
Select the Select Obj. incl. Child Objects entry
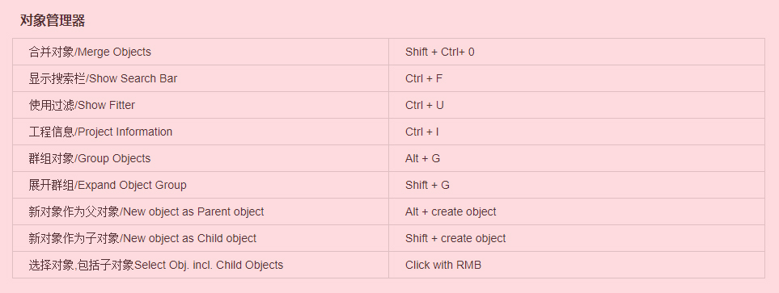pos(156,266)
